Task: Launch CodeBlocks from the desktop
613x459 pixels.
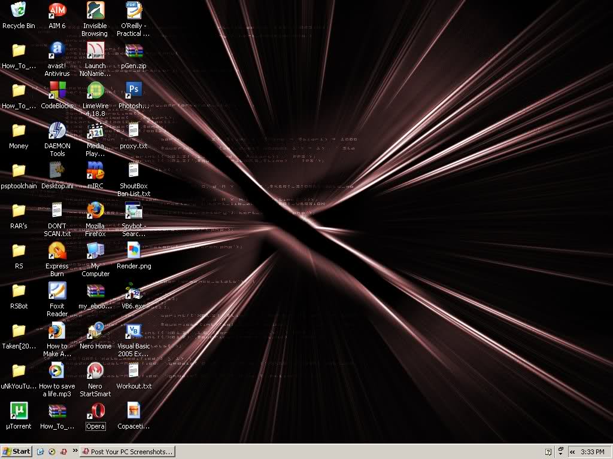Action: 57,90
